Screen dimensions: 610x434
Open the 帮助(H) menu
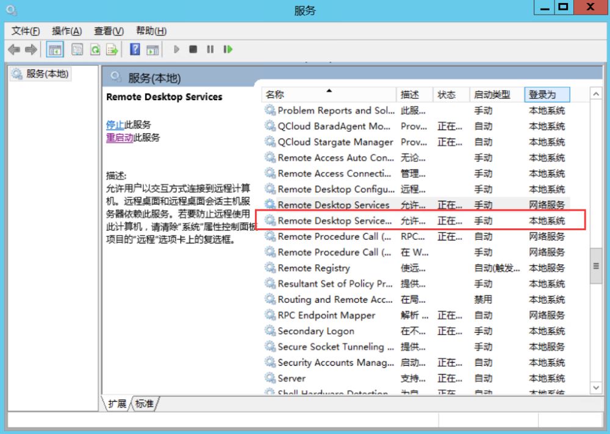151,31
